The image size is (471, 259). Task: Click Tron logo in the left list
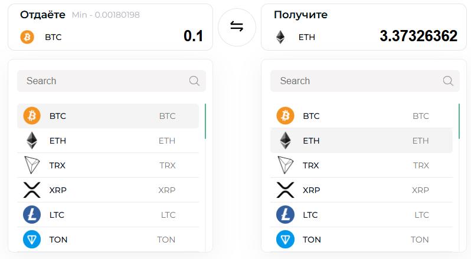click(31, 165)
